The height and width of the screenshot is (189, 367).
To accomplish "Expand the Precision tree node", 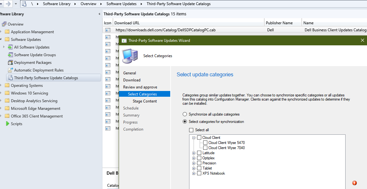I will (x=194, y=163).
